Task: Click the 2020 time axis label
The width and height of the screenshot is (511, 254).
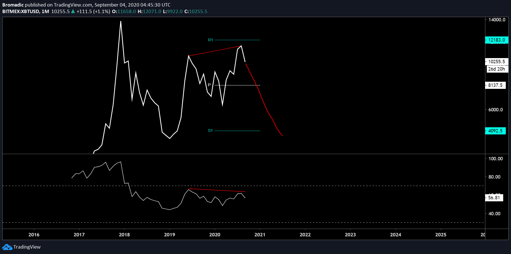Action: pos(215,235)
